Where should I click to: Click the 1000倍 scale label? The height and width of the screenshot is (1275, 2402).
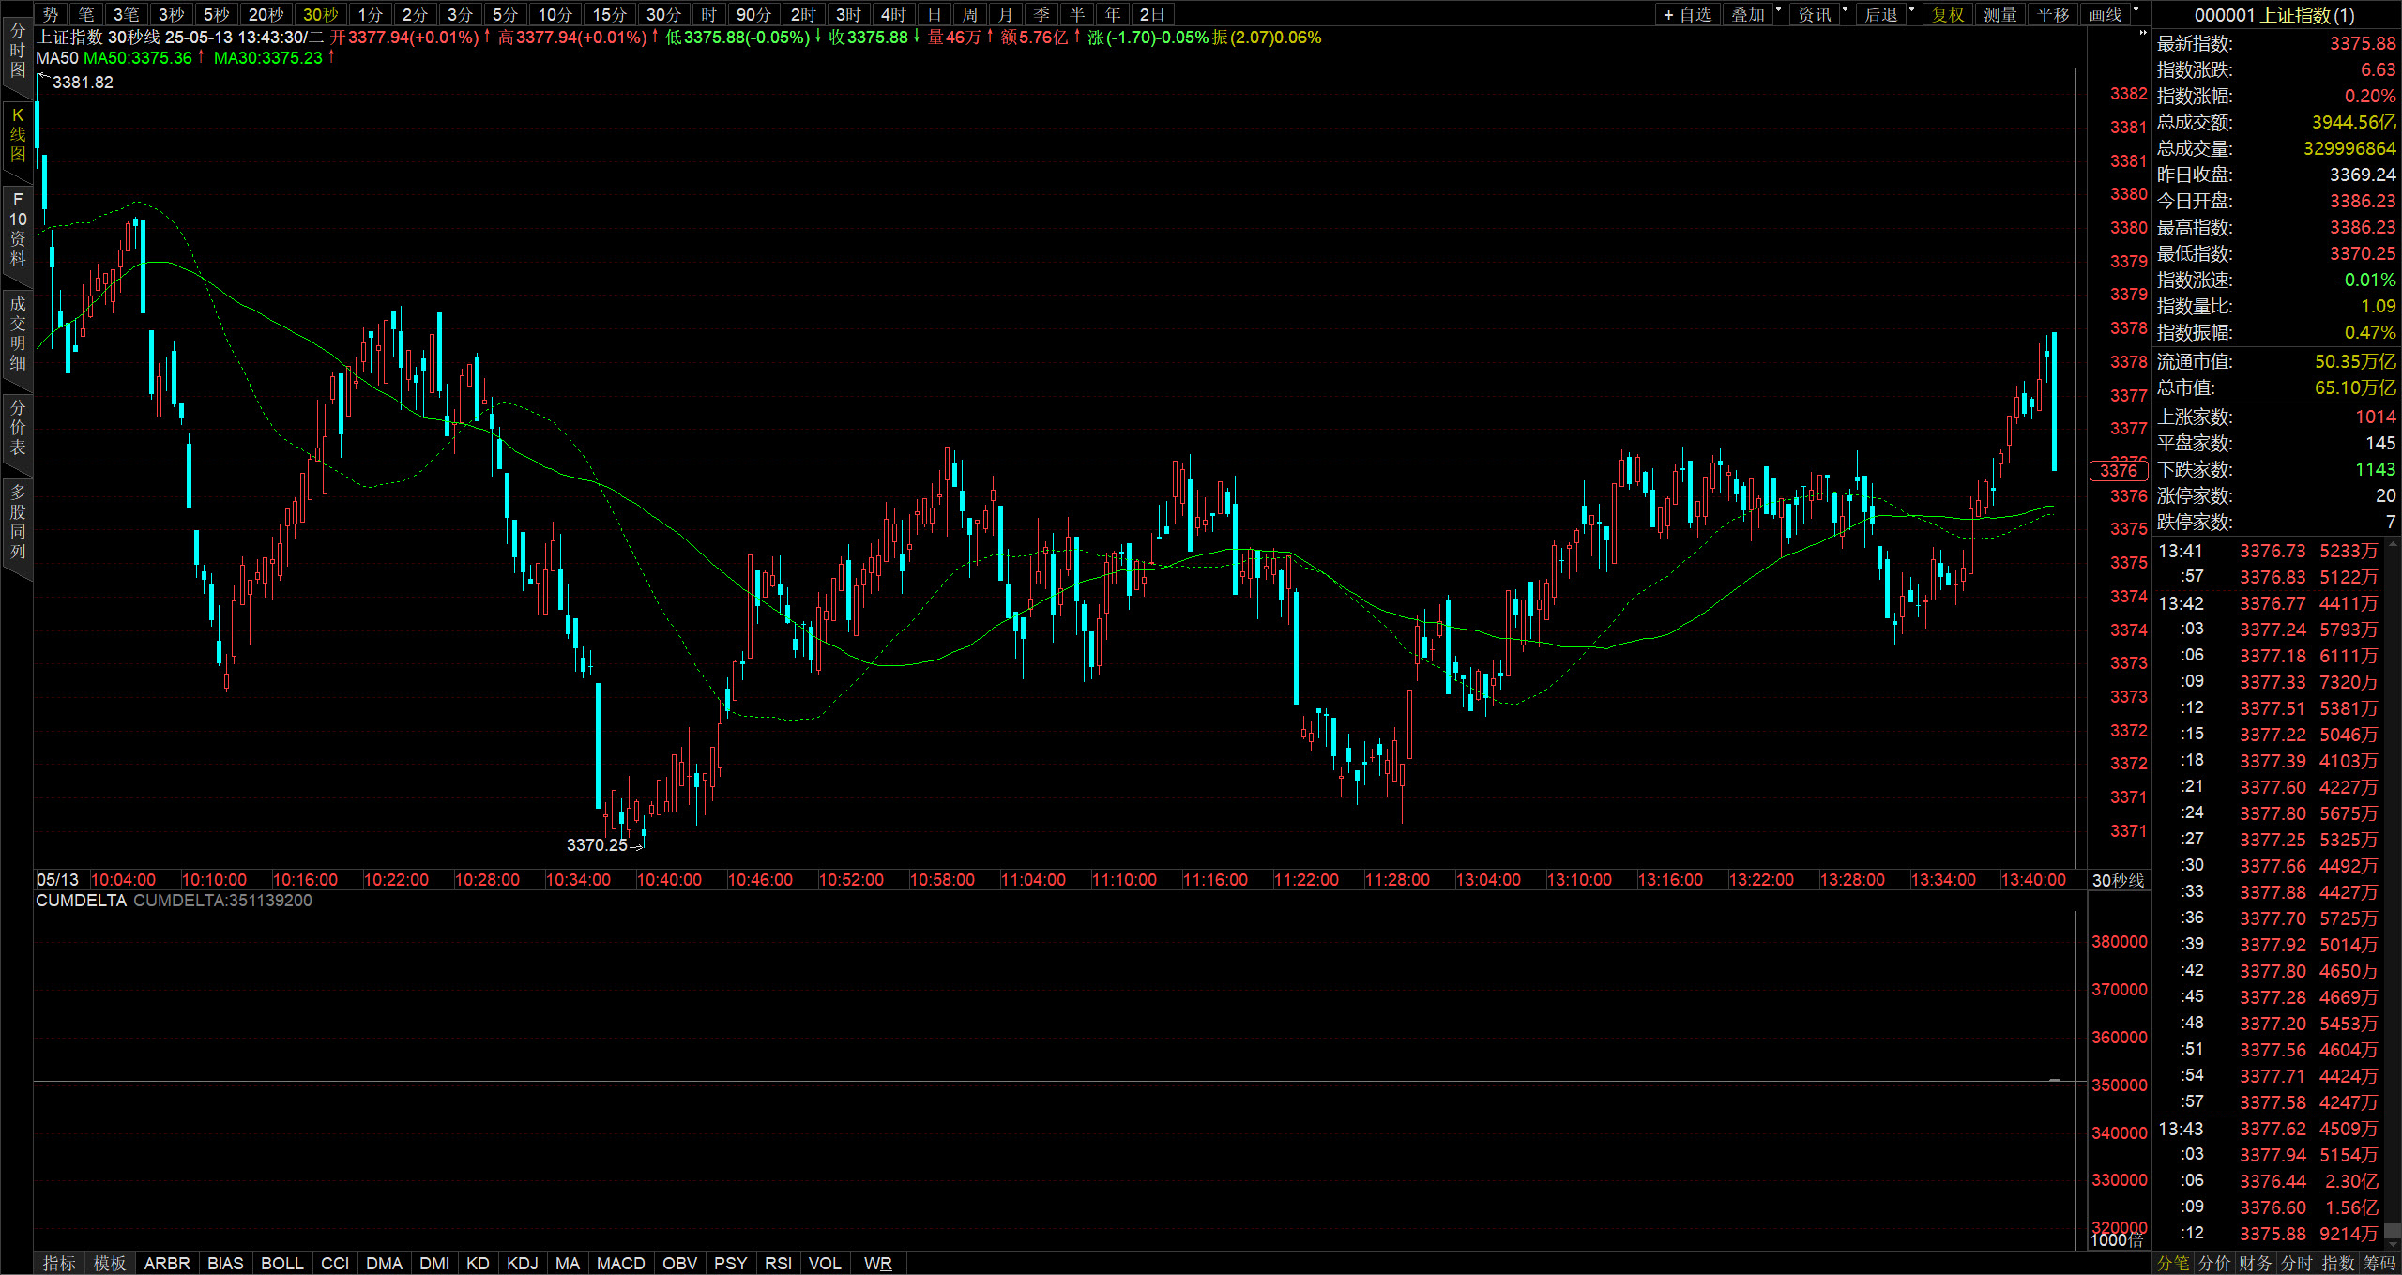[x=2117, y=1240]
